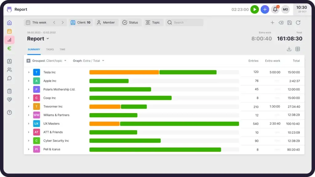Sort by the Extra work column header

pos(273,61)
